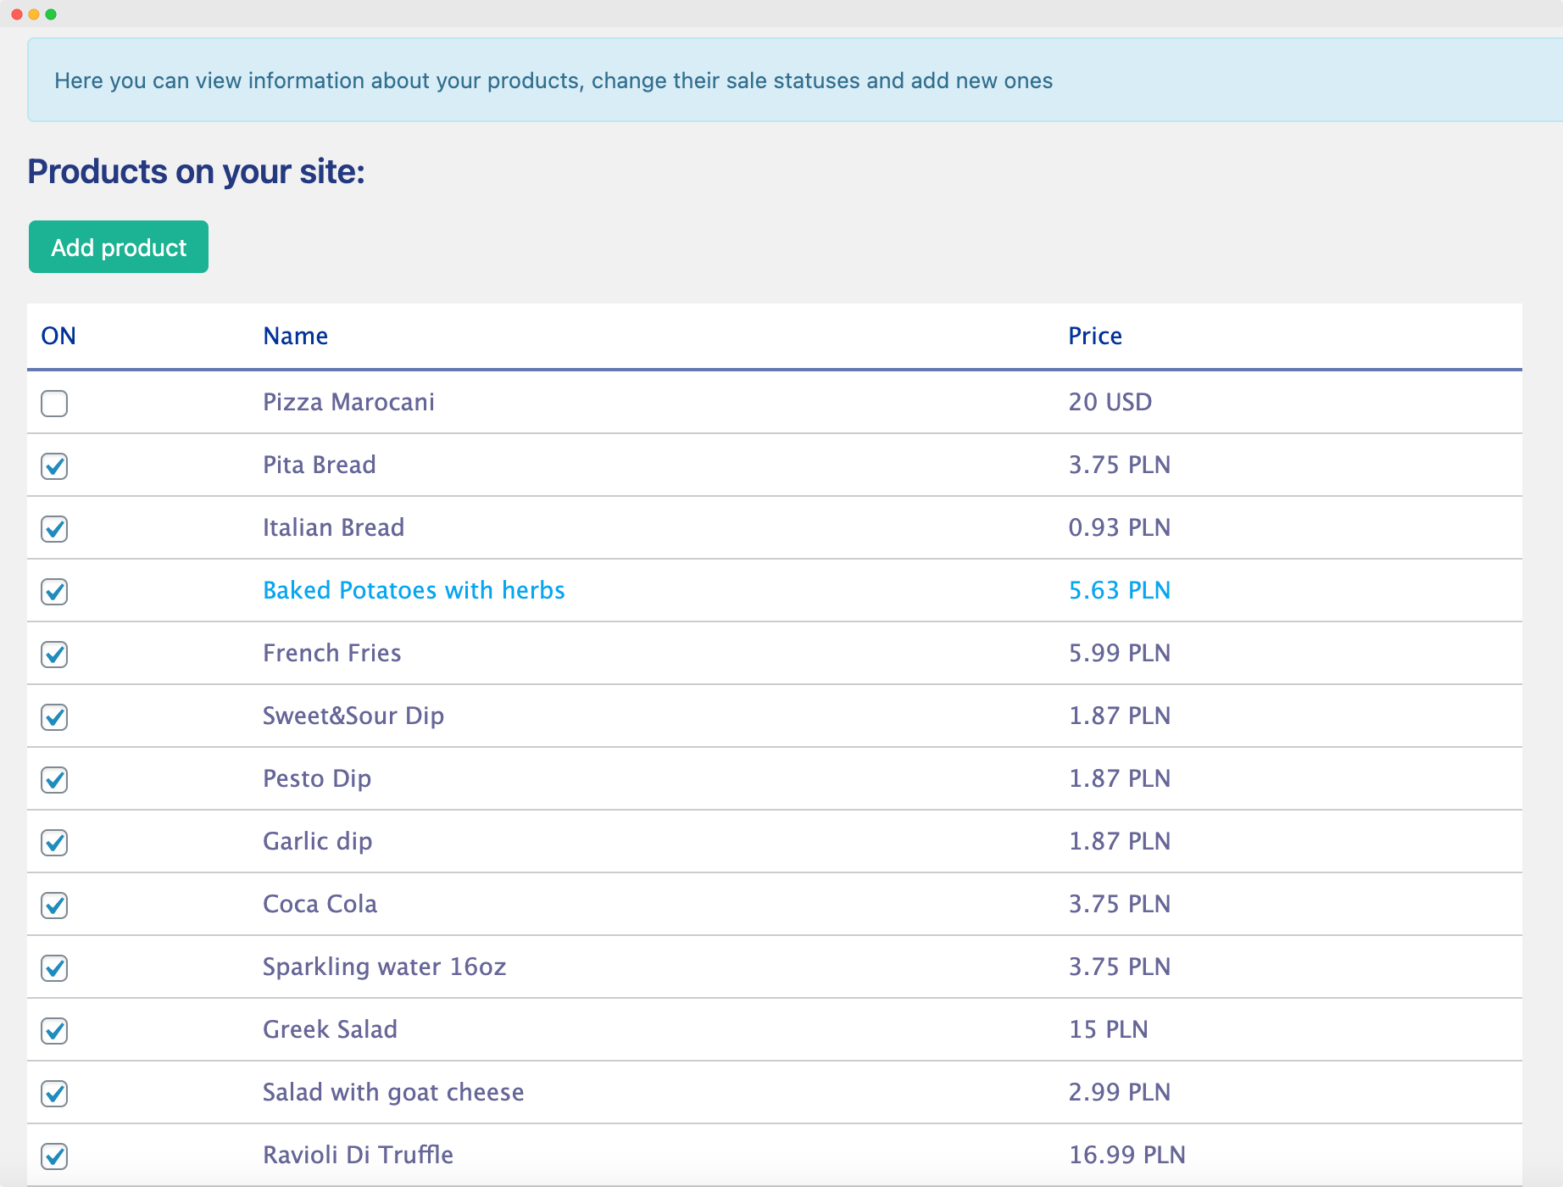Uncheck the Greek Salad checkbox
The height and width of the screenshot is (1187, 1563).
[x=54, y=1031]
